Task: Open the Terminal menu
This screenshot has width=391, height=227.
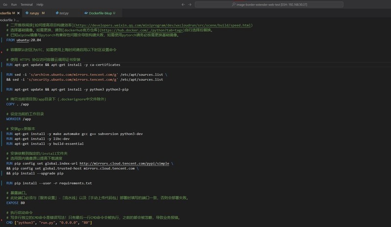Action: click(26, 4)
